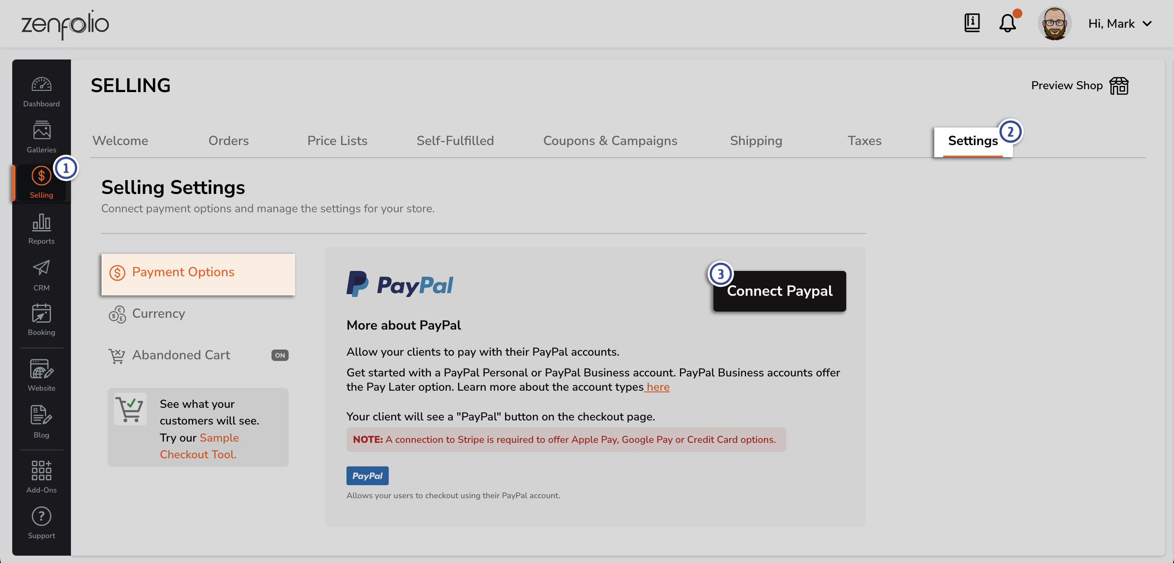Open the help guide book icon
The width and height of the screenshot is (1174, 563).
(972, 23)
